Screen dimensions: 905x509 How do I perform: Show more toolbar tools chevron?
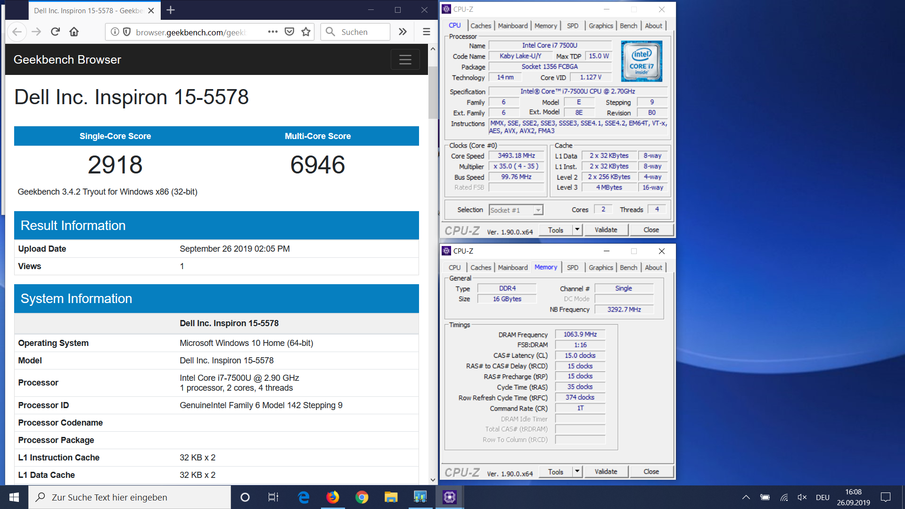[x=403, y=32]
